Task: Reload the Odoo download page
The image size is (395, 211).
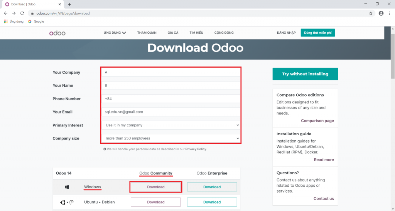Action: 22,13
